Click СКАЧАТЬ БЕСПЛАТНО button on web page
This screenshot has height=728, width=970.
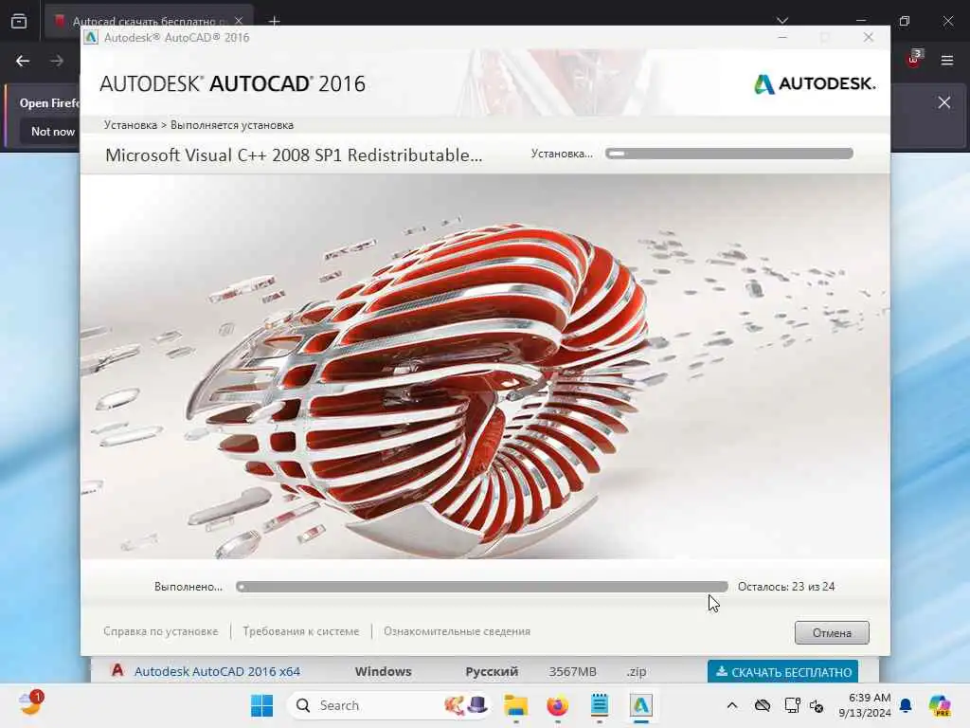point(783,672)
